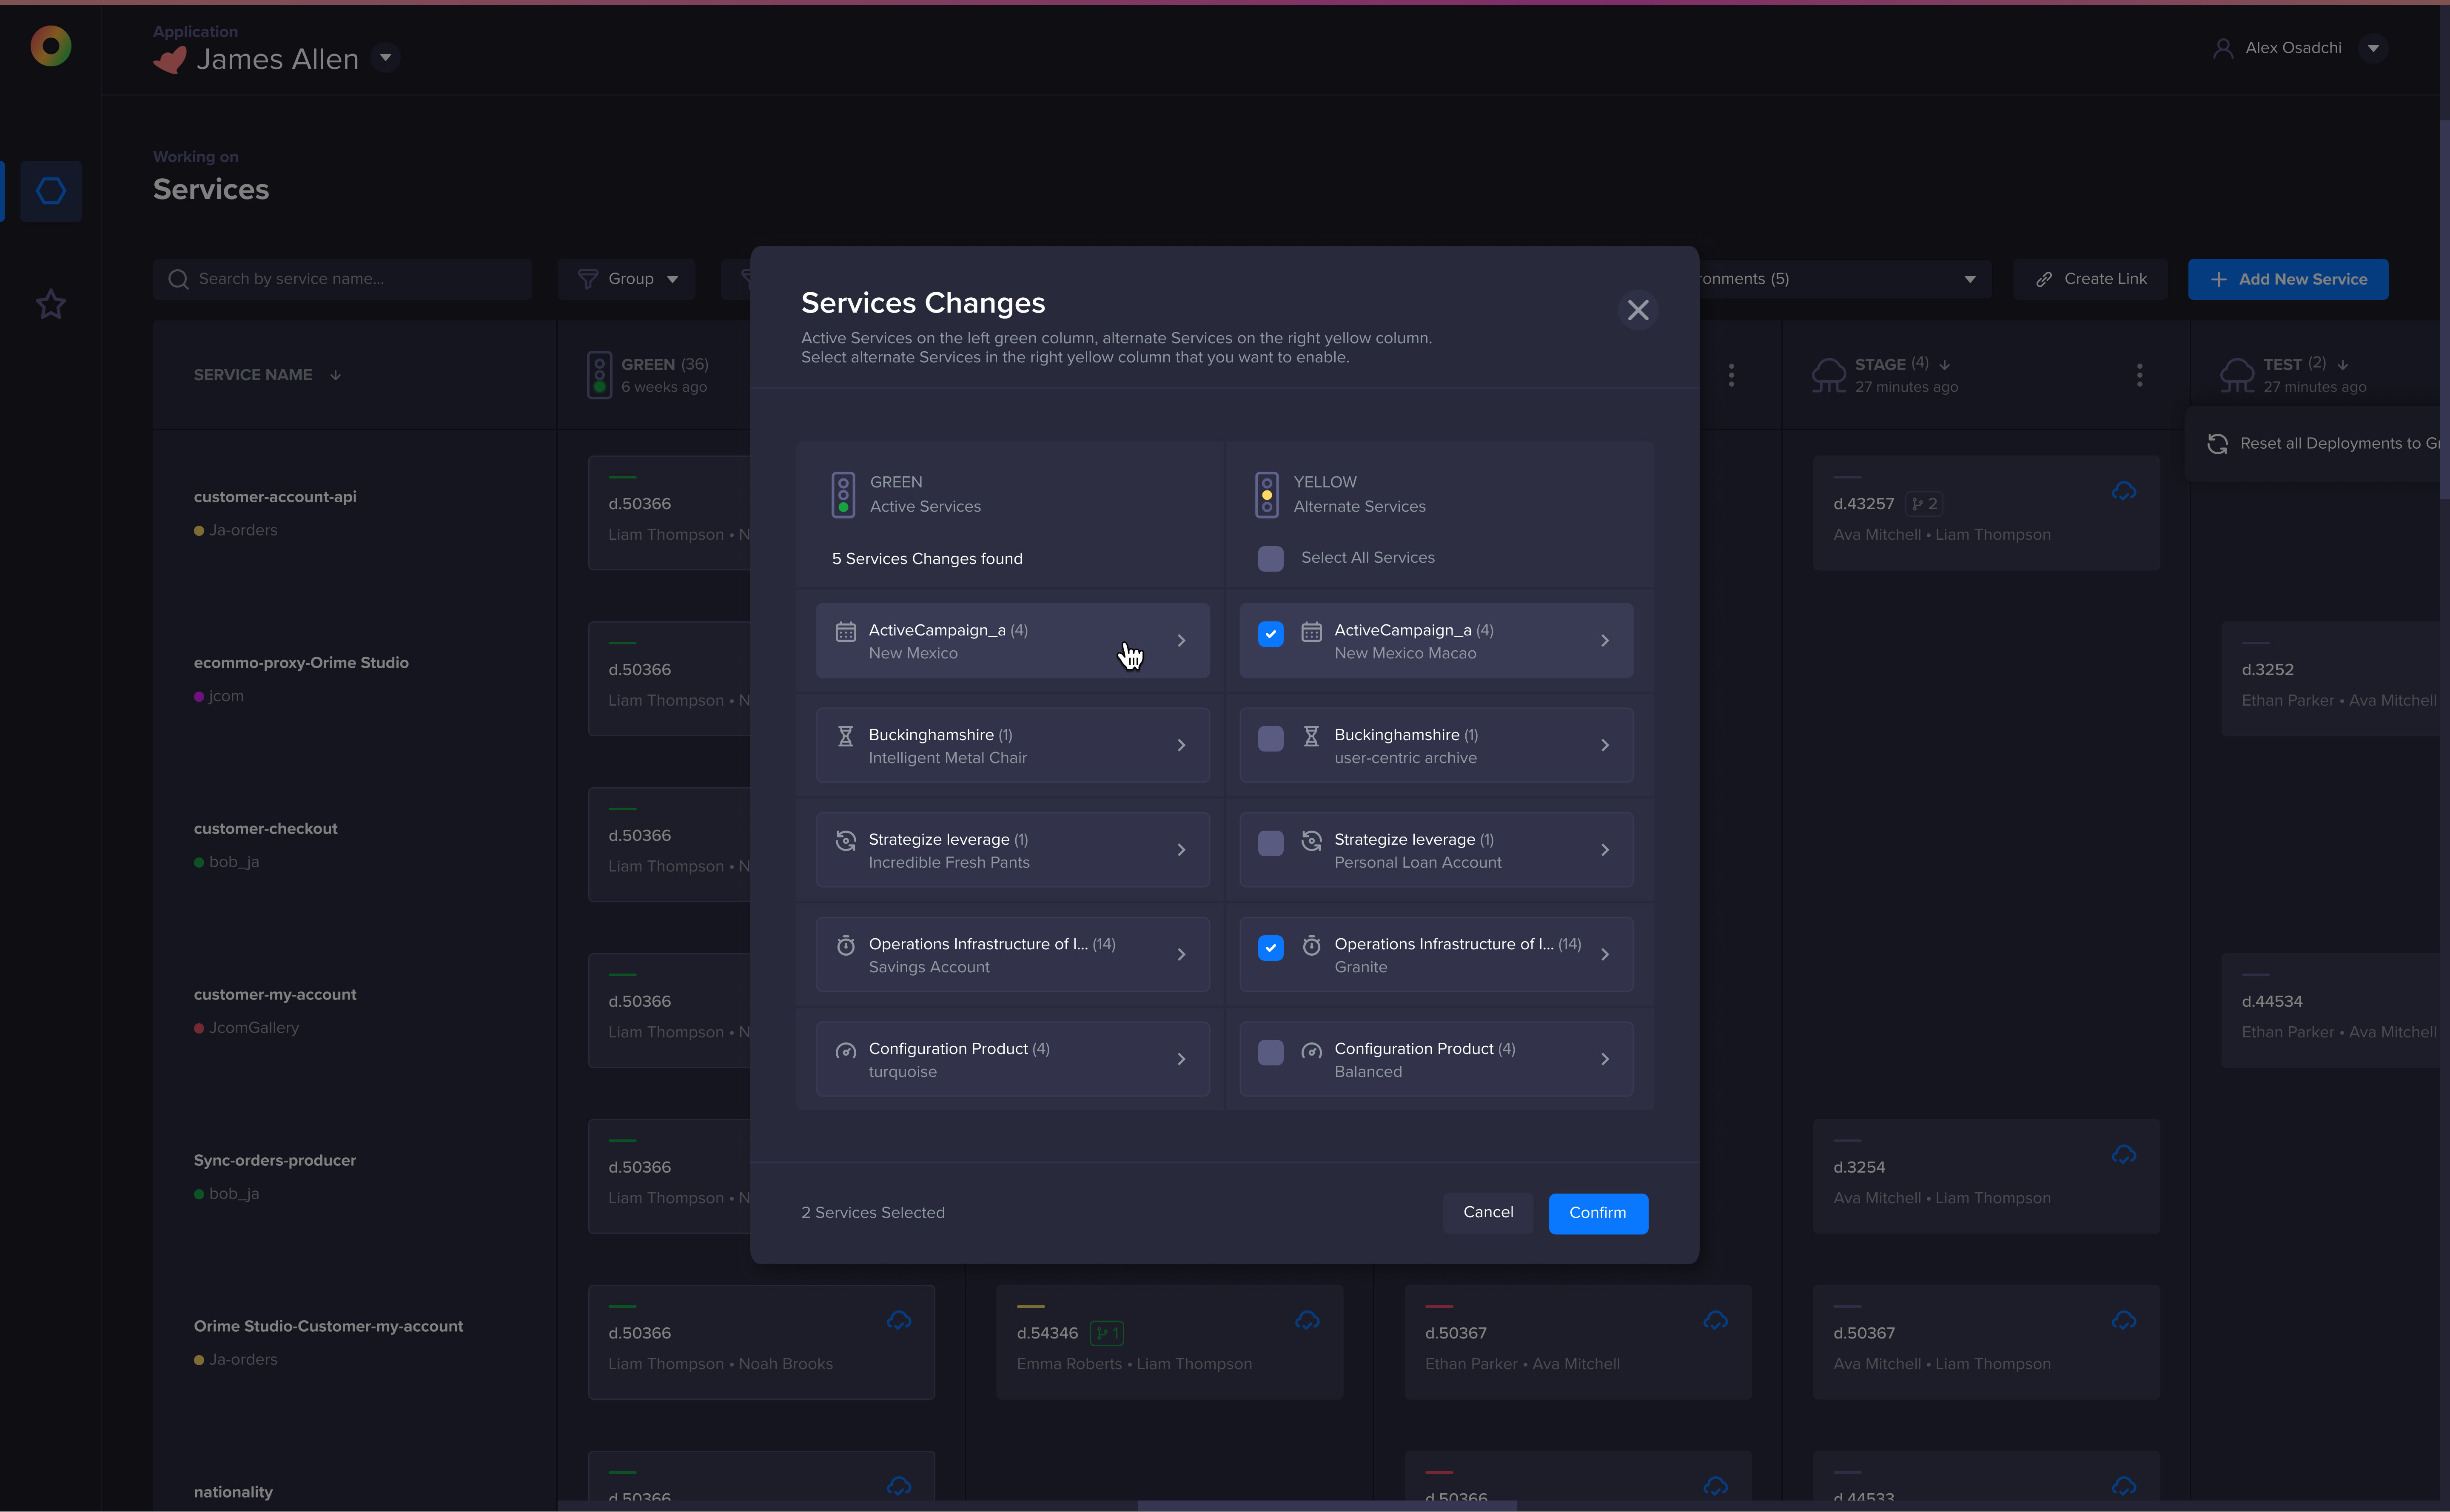Click the green traffic light icon in the dialog

tap(843, 495)
